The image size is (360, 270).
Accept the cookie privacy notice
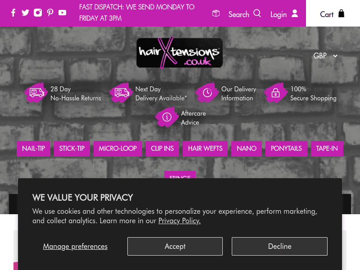175,246
